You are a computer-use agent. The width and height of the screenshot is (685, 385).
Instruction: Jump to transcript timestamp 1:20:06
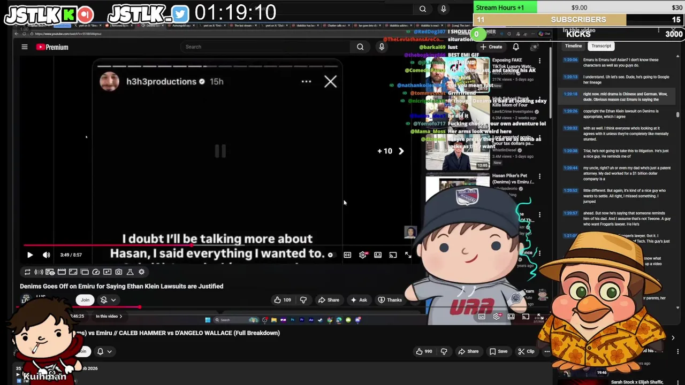tap(570, 60)
